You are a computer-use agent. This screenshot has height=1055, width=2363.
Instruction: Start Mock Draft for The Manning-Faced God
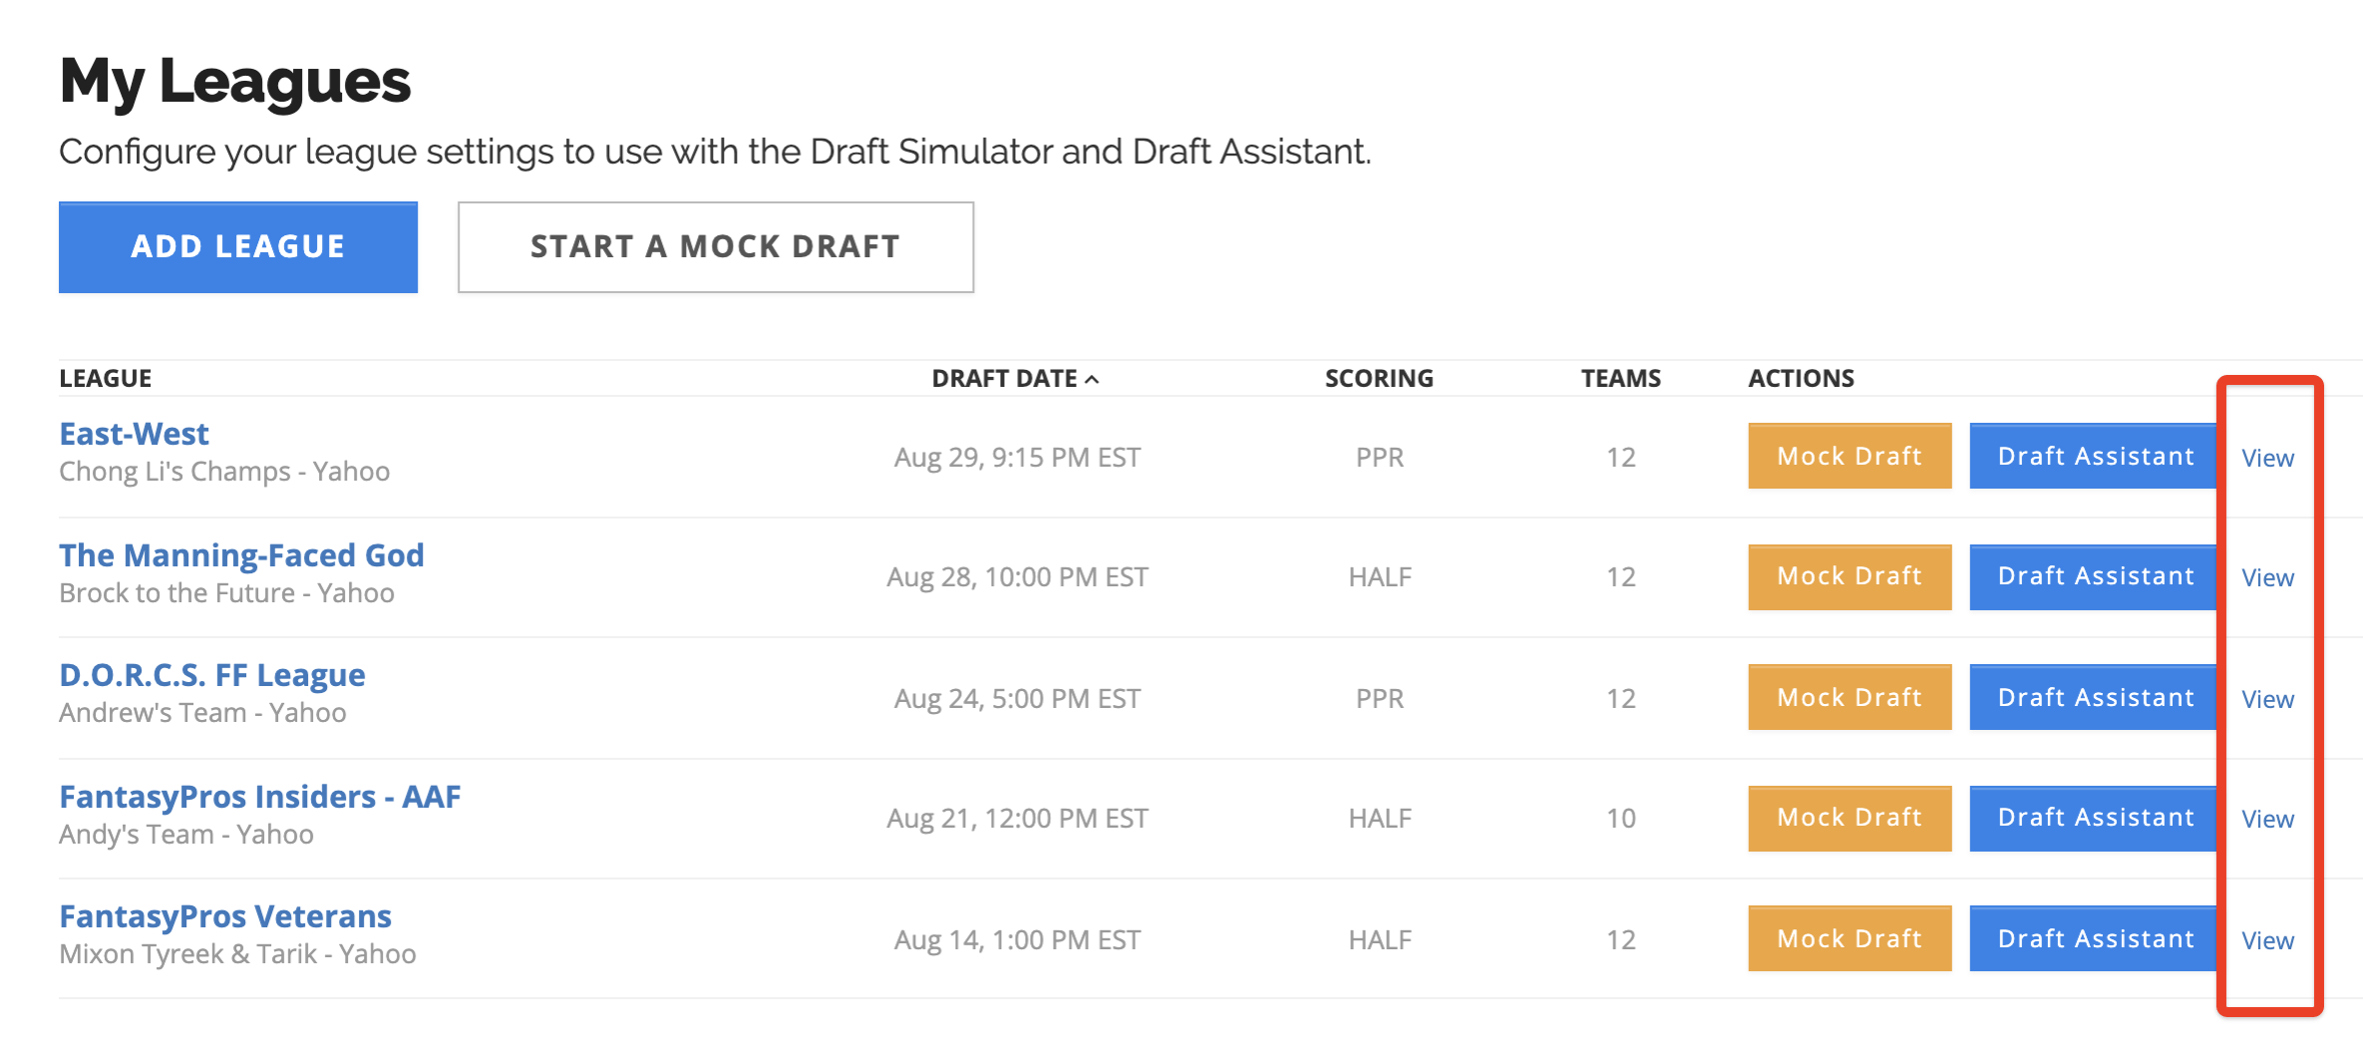click(x=1849, y=576)
